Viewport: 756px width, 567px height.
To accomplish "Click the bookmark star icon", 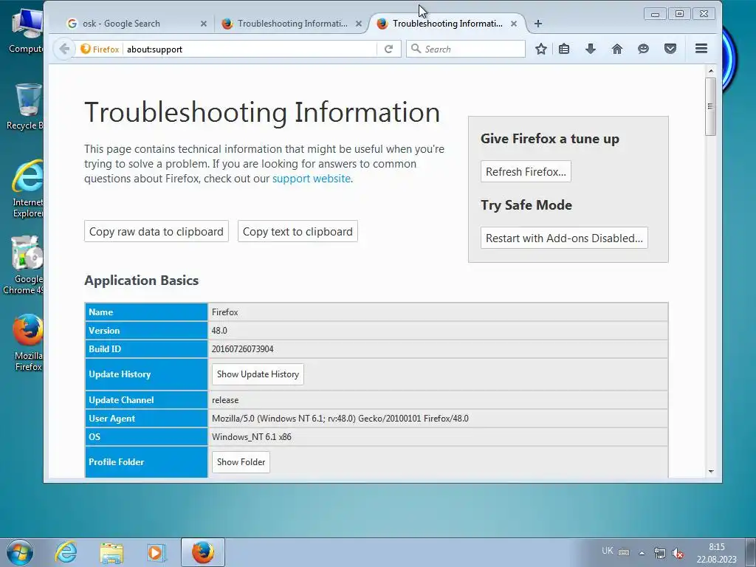I will coord(541,49).
